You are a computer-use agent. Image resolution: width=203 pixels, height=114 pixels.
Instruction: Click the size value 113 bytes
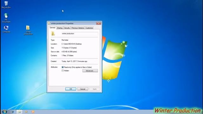[x=69, y=48]
